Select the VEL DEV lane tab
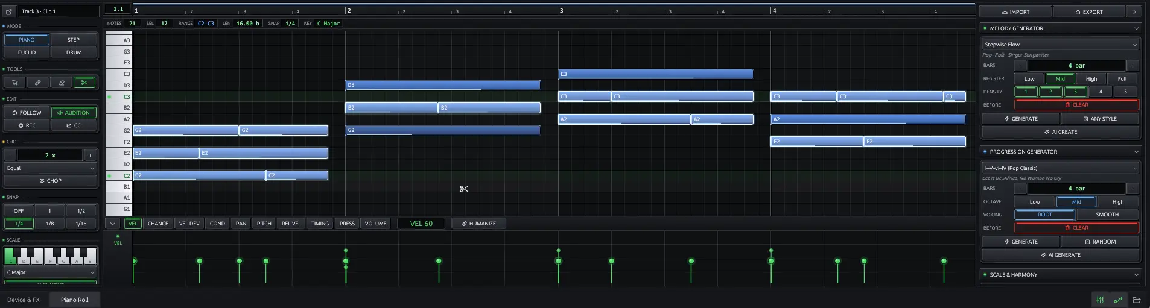The height and width of the screenshot is (308, 1150). [x=189, y=224]
